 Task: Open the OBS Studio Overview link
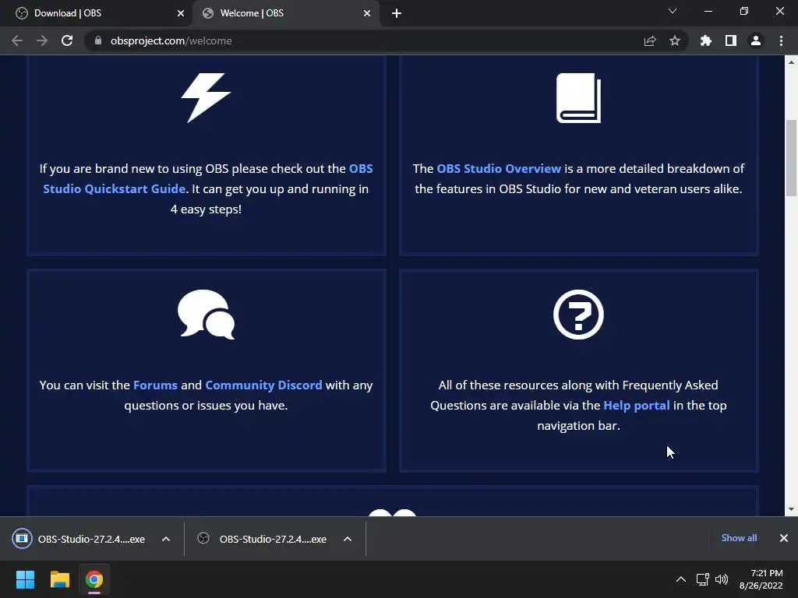coord(499,168)
